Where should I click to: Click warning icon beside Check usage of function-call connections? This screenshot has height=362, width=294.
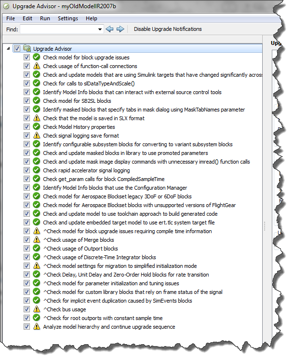pyautogui.click(x=36, y=66)
